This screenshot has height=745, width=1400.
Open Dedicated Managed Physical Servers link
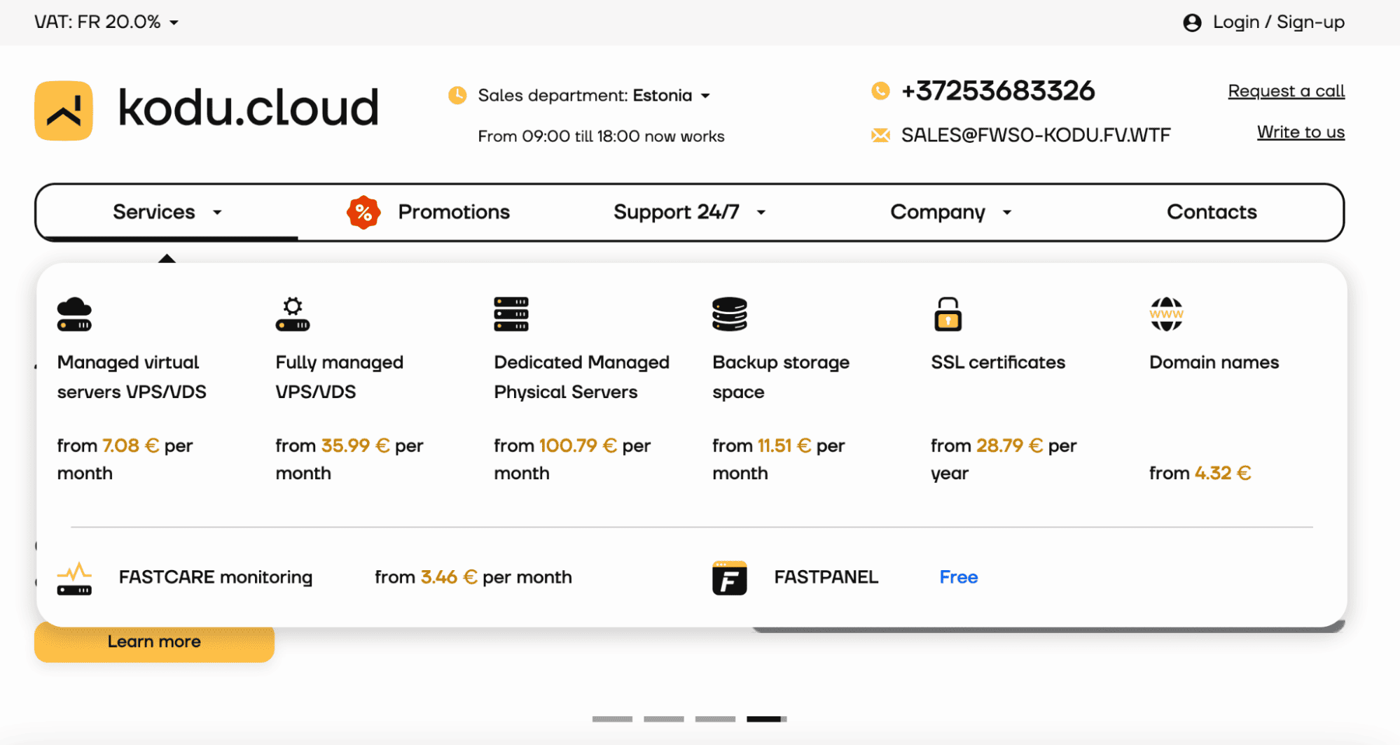(x=582, y=377)
